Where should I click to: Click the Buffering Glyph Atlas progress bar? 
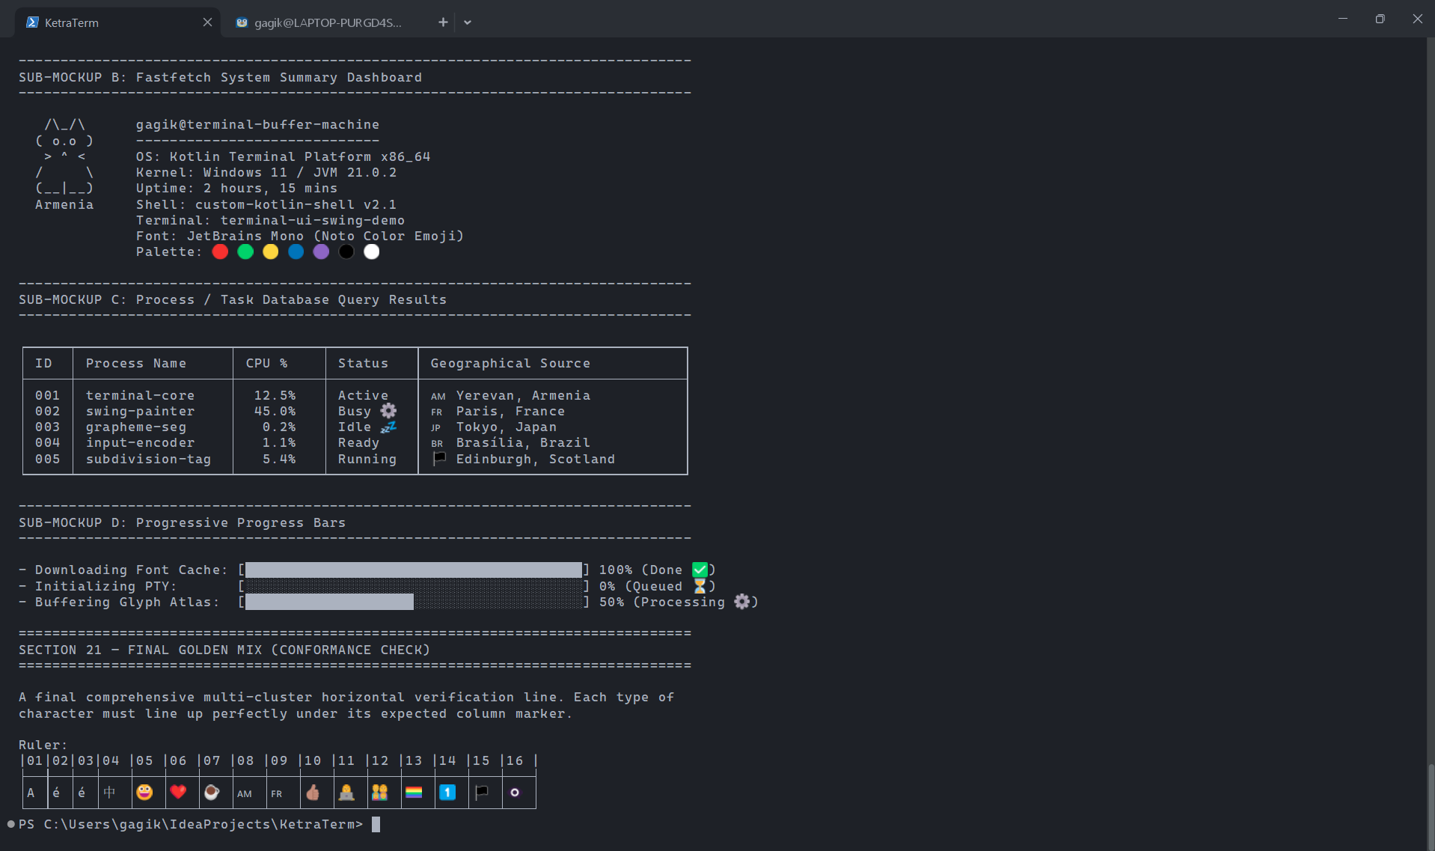coord(414,602)
